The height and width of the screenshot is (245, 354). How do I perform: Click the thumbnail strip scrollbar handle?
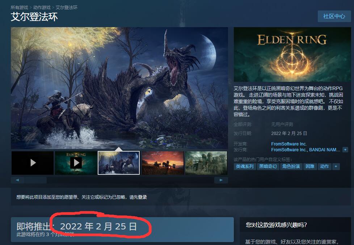(x=36, y=180)
